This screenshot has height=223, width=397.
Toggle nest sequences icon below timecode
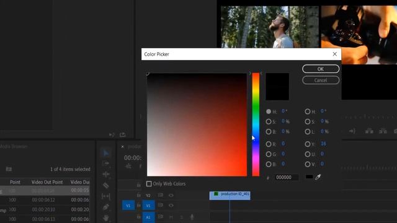tap(128, 166)
